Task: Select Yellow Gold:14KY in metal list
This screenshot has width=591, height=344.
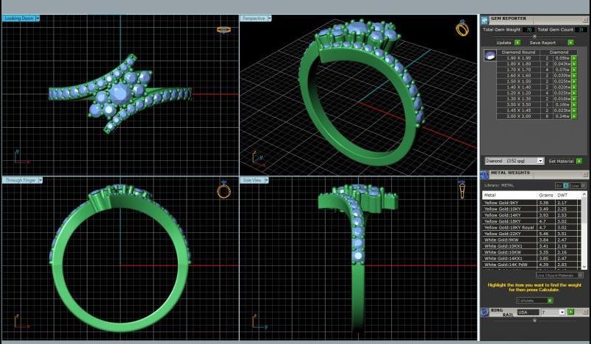Action: click(x=500, y=215)
